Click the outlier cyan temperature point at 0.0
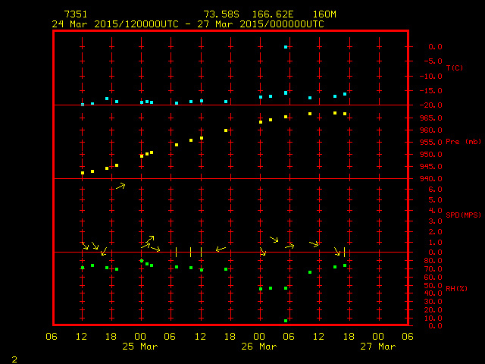Image resolution: width=485 pixels, height=364 pixels. pyautogui.click(x=286, y=47)
